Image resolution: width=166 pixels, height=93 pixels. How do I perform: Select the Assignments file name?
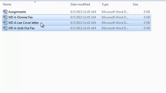click(x=17, y=12)
